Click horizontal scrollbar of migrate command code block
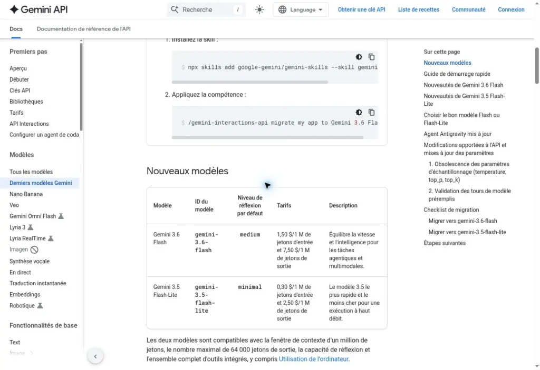 click(267, 137)
